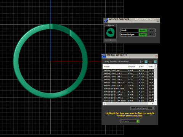The height and width of the screenshot is (137, 183).
Task: Click the metal list scroll right arrow
Action: coord(152,104)
